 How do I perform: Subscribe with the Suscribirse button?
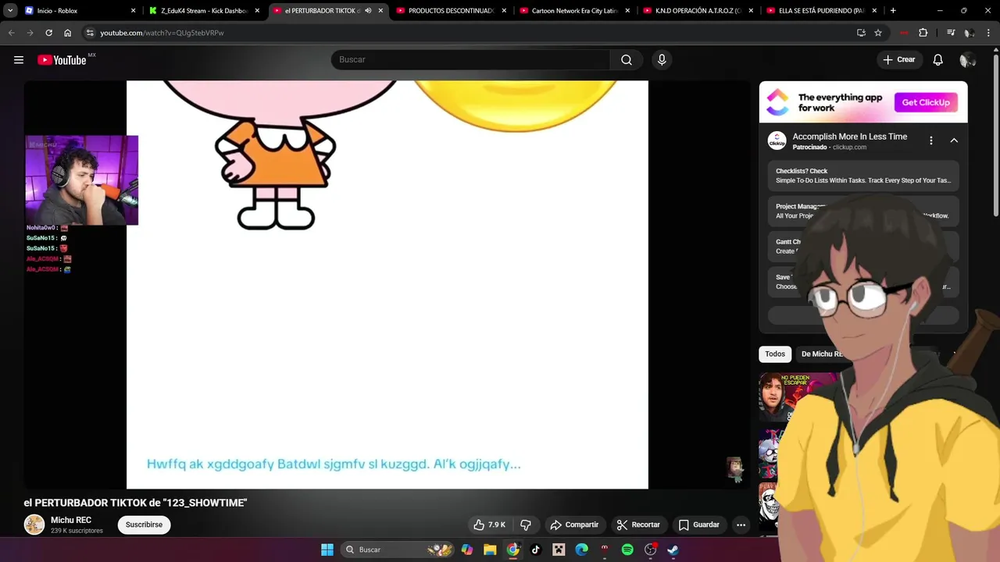(144, 525)
